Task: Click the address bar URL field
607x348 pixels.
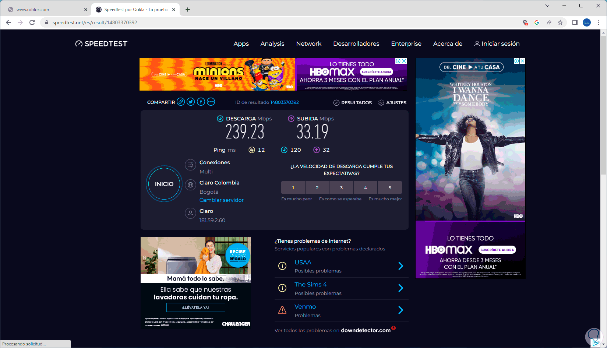Action: (280, 22)
